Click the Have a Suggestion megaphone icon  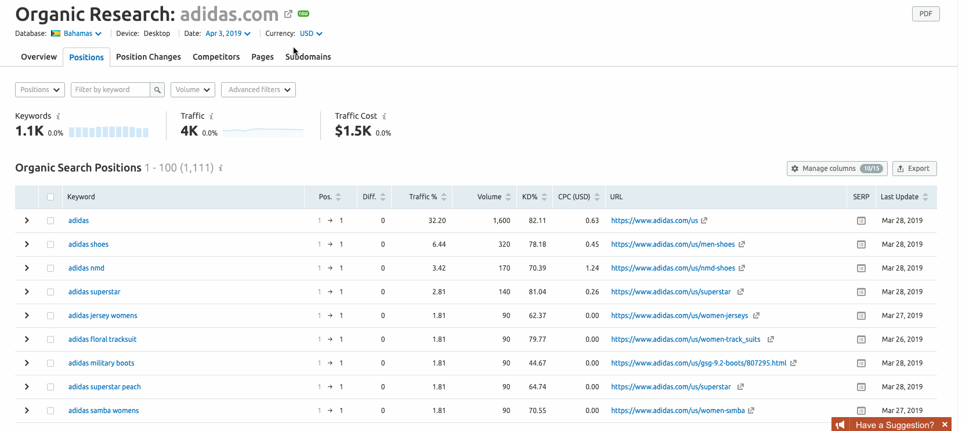tap(840, 425)
